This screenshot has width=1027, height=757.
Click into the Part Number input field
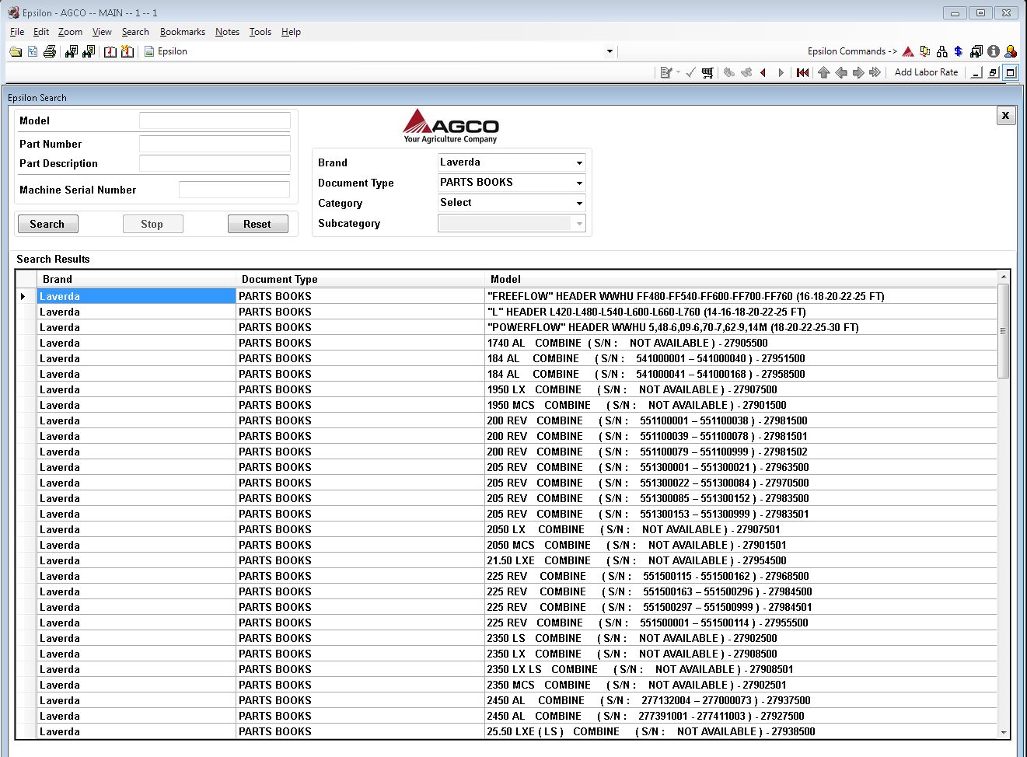pyautogui.click(x=215, y=144)
